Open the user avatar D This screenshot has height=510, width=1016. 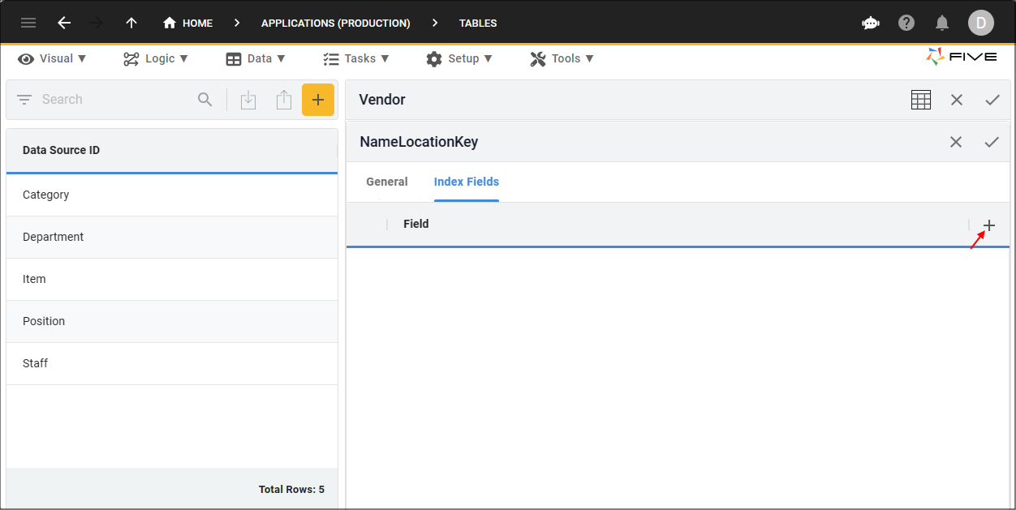[980, 23]
